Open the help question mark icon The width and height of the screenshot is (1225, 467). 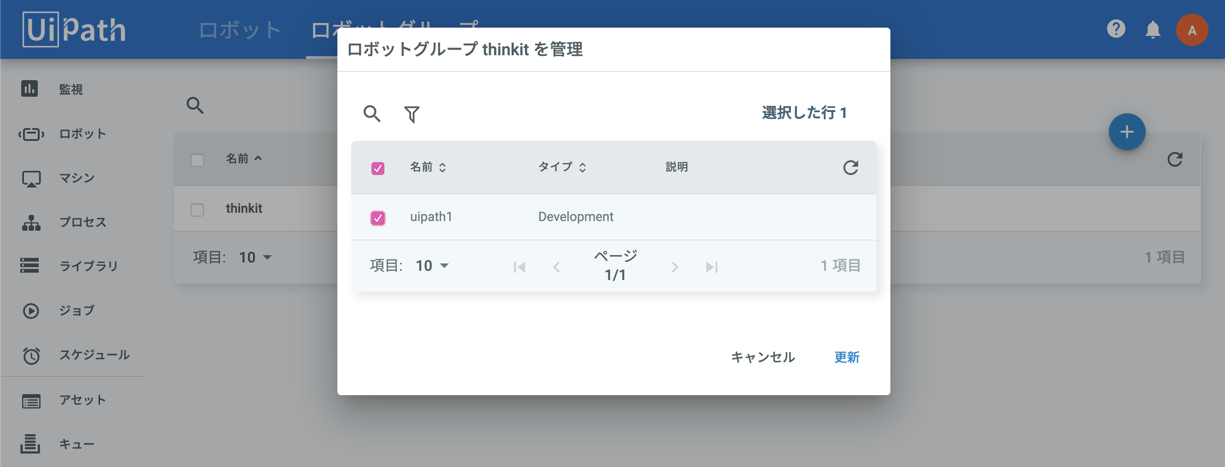[x=1116, y=29]
